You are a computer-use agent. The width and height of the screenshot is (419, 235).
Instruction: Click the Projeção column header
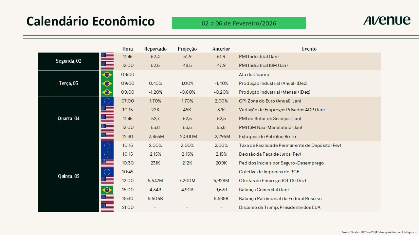click(187, 49)
